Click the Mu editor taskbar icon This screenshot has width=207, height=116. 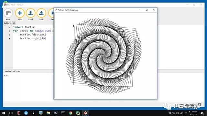tap(85, 113)
